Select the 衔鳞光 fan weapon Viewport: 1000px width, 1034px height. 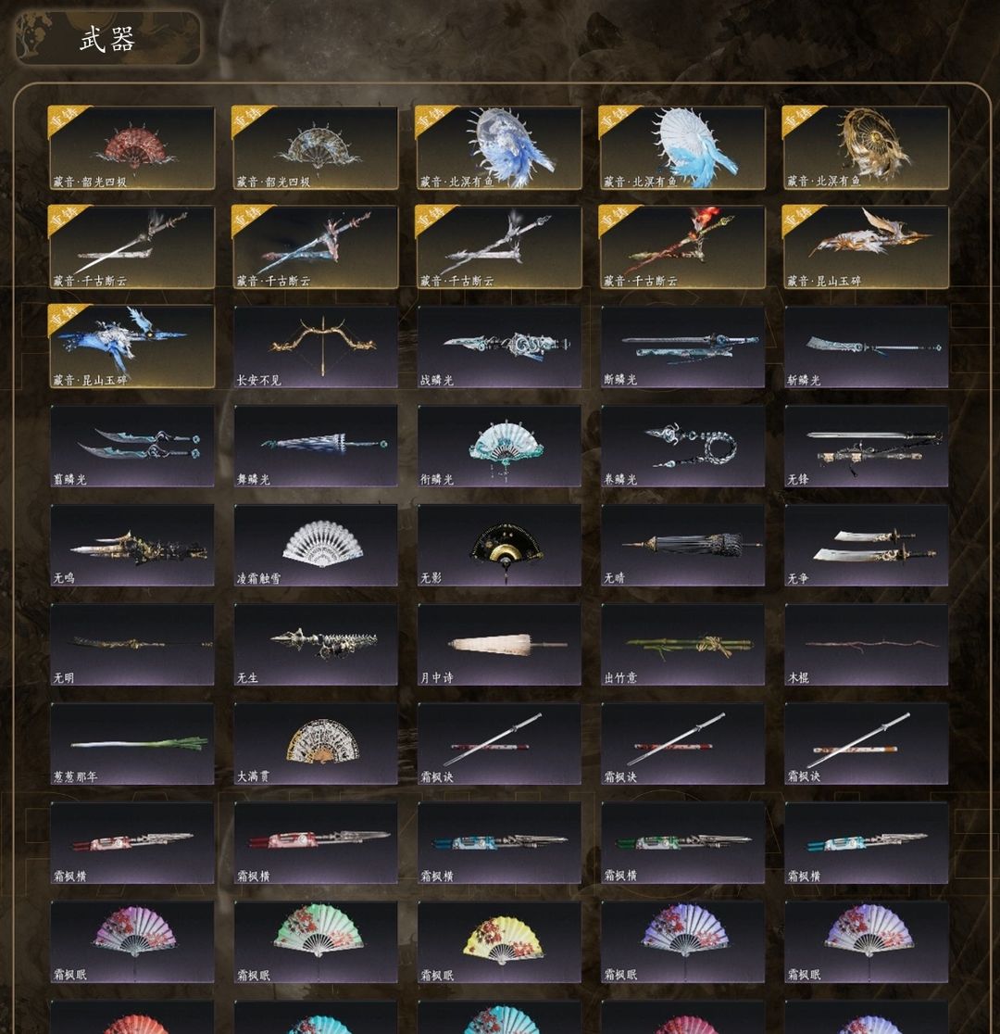click(499, 446)
